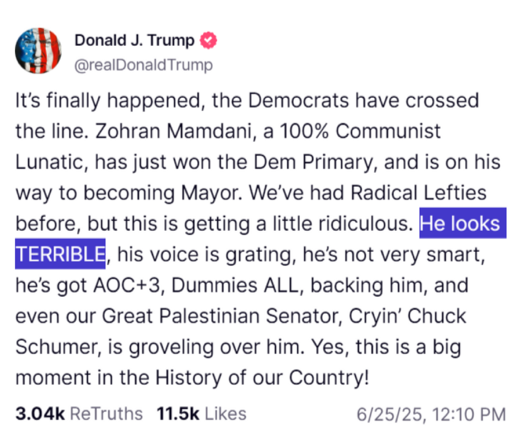Open the 11.5k Likes count
This screenshot has width=520, height=434.
201,414
